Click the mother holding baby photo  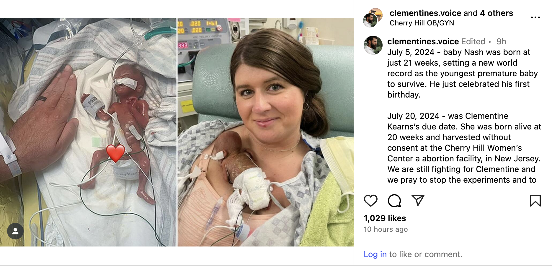pos(266,132)
